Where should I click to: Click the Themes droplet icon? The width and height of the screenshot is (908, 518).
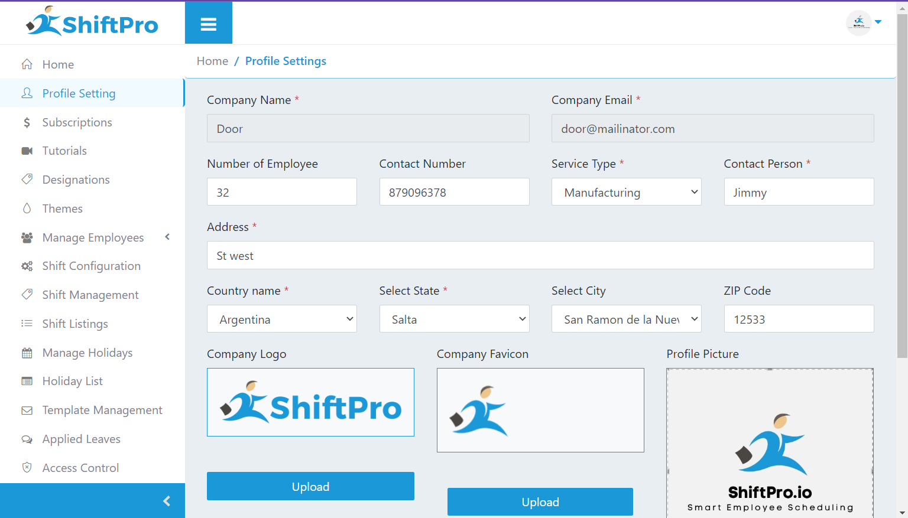(x=27, y=208)
